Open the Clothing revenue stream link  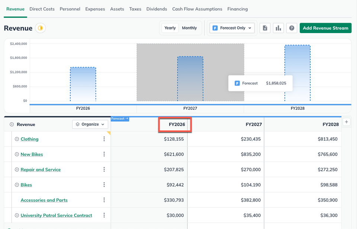(x=30, y=139)
